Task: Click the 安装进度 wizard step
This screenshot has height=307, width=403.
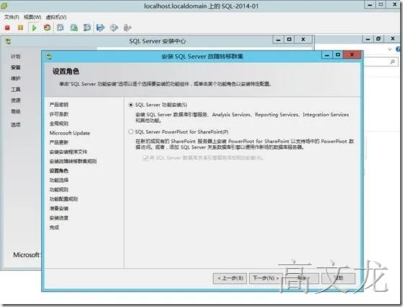Action: click(x=58, y=218)
